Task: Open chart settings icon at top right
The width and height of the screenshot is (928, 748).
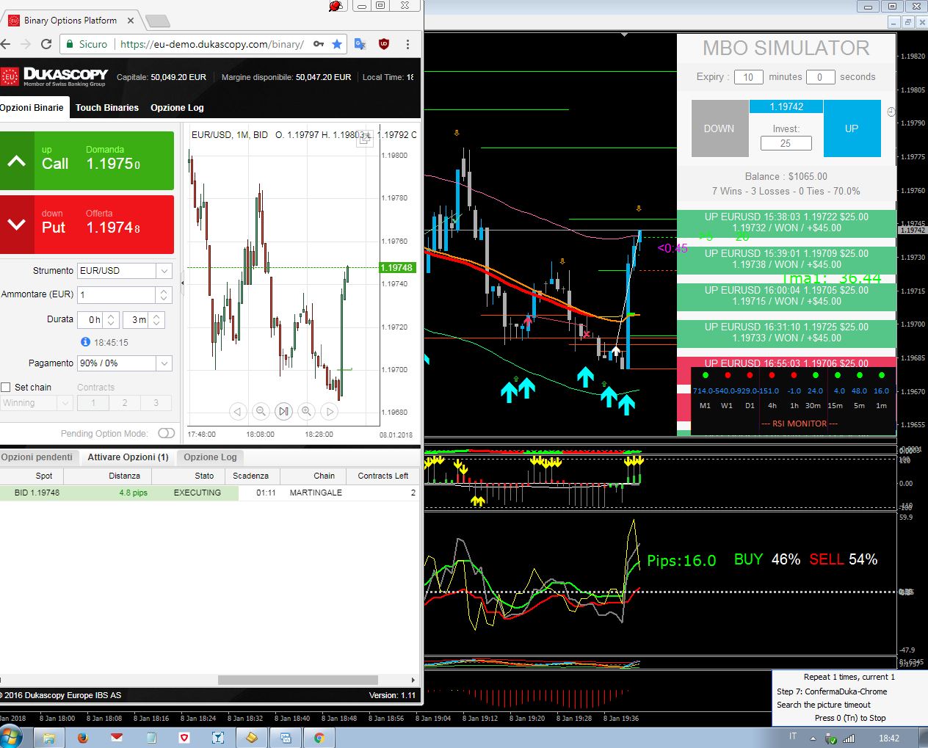Action: pyautogui.click(x=365, y=139)
